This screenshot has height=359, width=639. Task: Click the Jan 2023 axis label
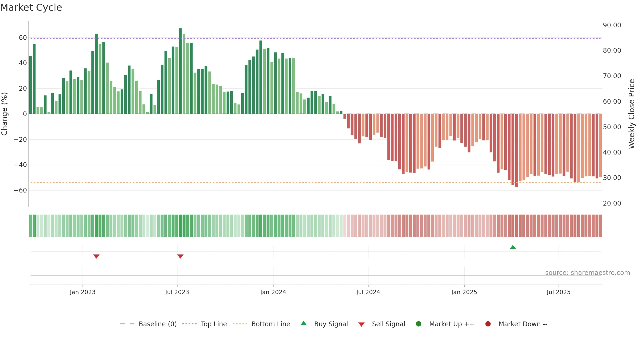point(83,292)
